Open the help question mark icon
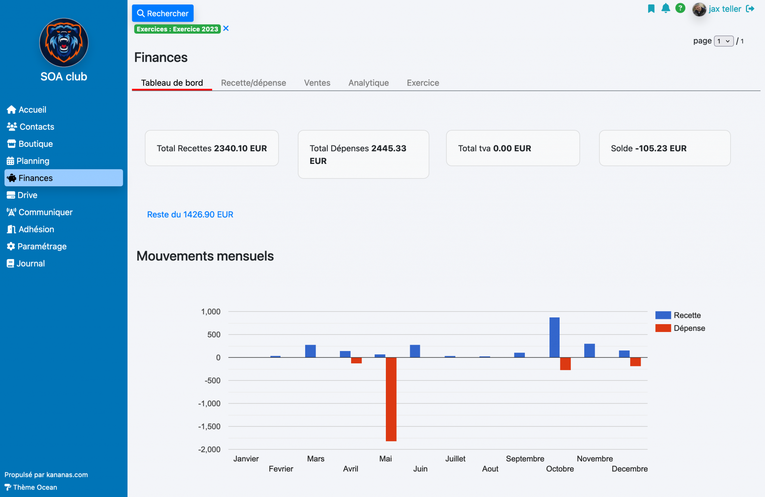Image resolution: width=765 pixels, height=497 pixels. click(680, 8)
